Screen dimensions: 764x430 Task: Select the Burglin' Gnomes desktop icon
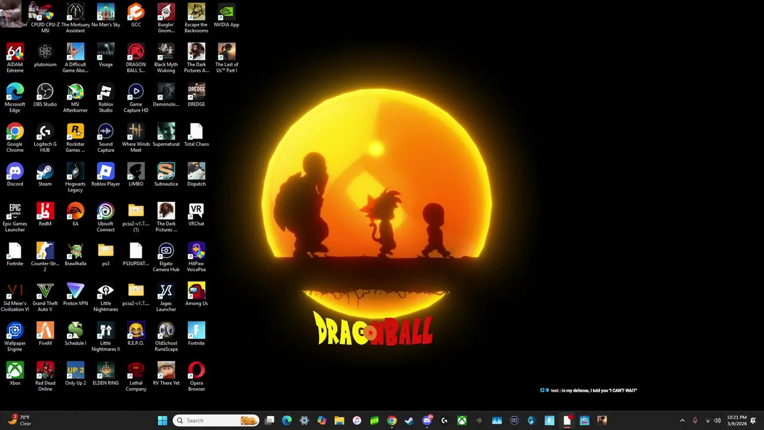click(166, 18)
